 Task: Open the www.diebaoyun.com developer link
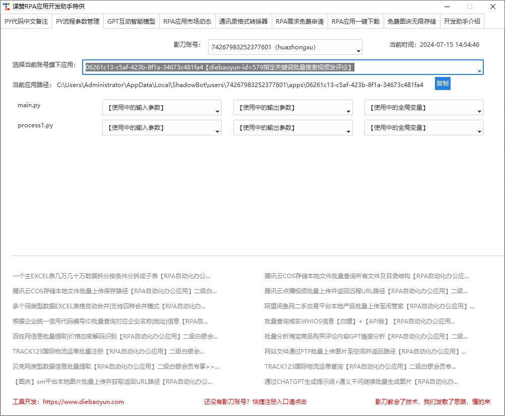[x=83, y=402]
